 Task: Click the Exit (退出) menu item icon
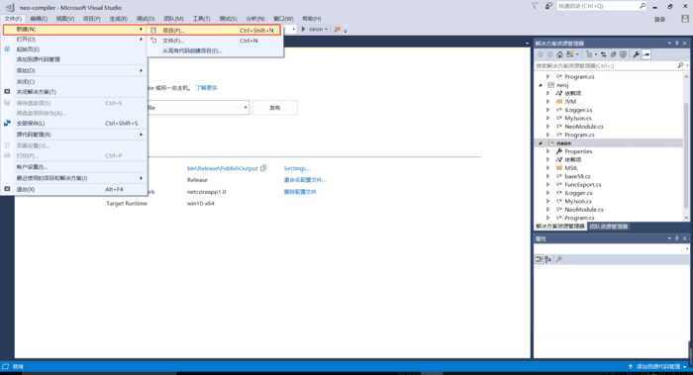click(x=7, y=189)
